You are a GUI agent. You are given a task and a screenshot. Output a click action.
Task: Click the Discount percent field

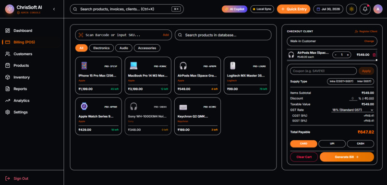click(x=353, y=99)
